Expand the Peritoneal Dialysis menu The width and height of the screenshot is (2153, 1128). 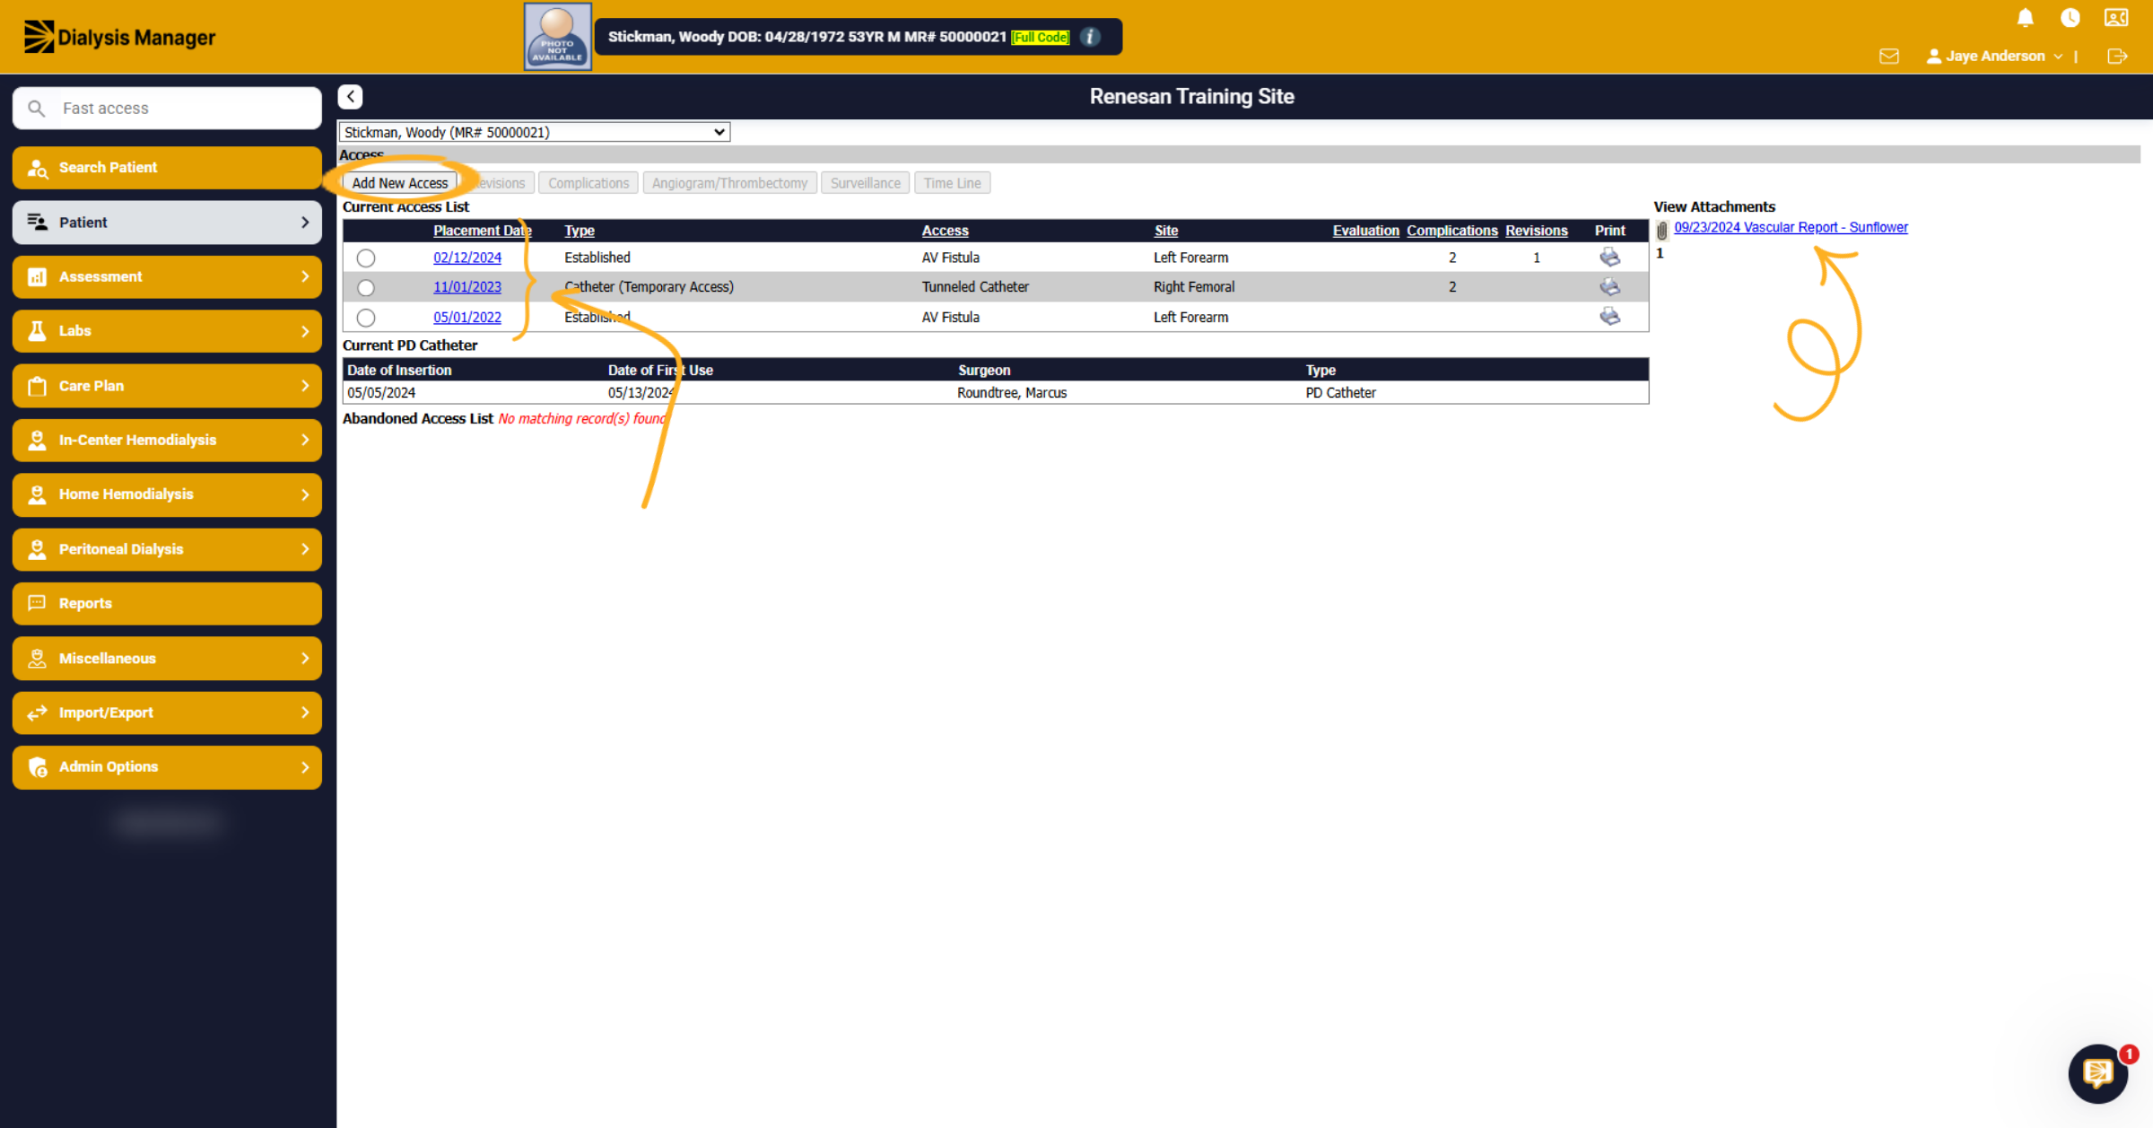coord(167,549)
